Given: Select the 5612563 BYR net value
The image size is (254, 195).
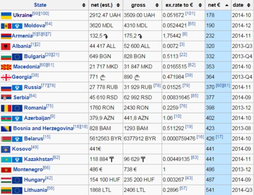Looking at the screenshot, I should tap(105, 139).
